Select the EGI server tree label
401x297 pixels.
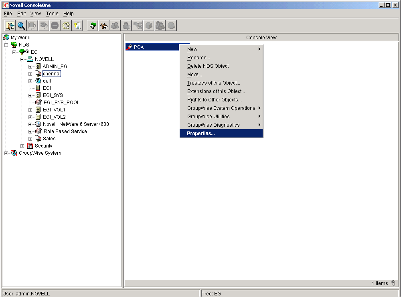[x=47, y=88]
